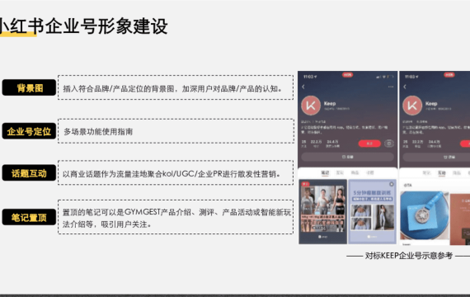Click the back arrow in the right Keep phone mockup
The width and height of the screenshot is (470, 297).
click(405, 87)
